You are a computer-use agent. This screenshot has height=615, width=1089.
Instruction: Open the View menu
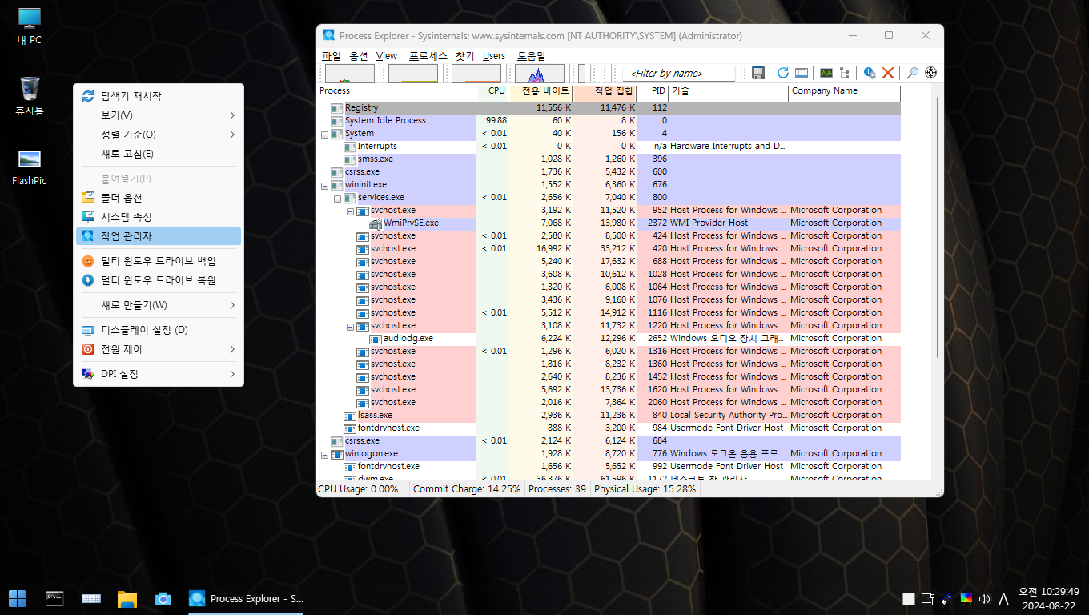387,56
